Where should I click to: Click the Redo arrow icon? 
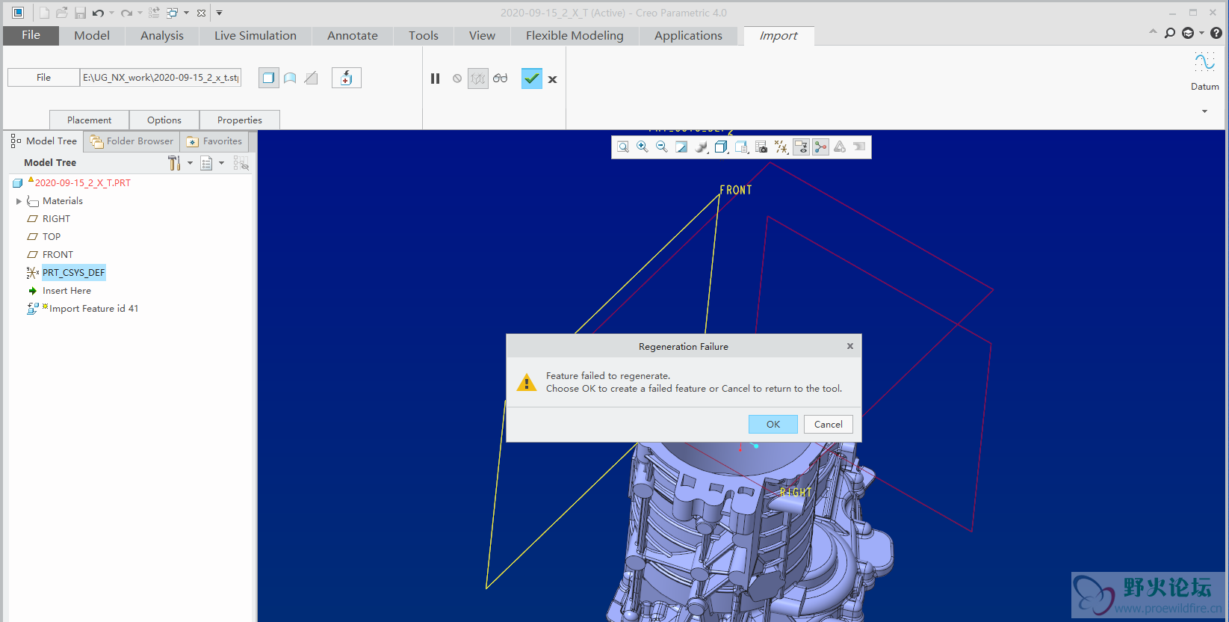(x=126, y=13)
